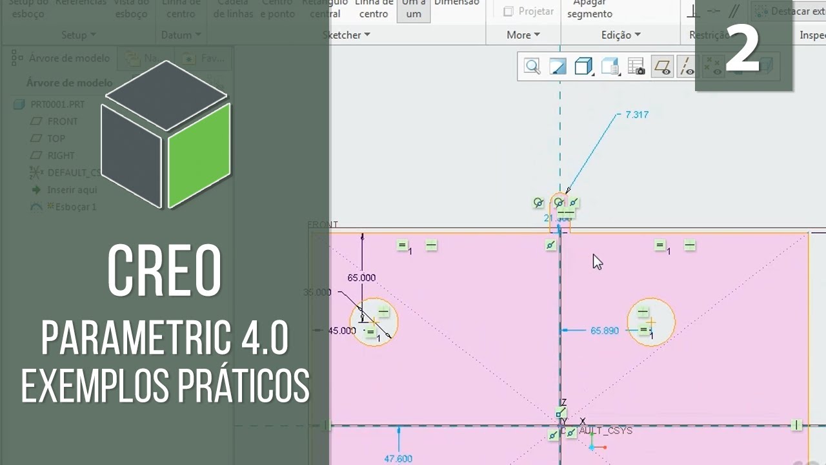This screenshot has width=826, height=465.
Task: Choose the Centro e ponto circle tool
Action: (277, 8)
